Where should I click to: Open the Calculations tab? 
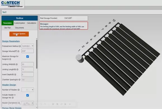pyautogui.click(x=32, y=23)
